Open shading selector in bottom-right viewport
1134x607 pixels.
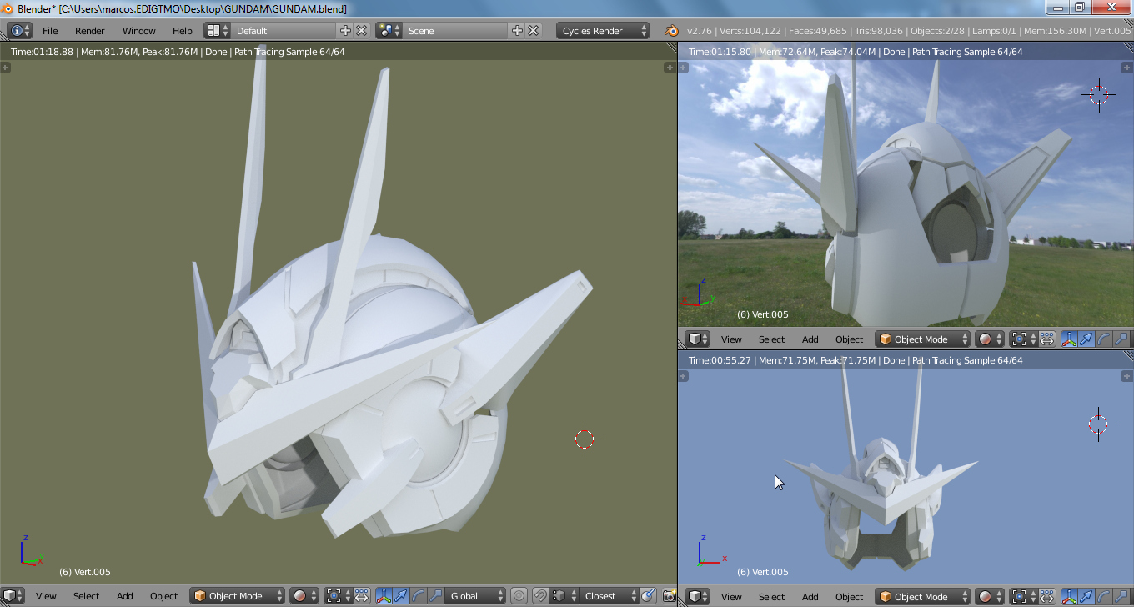pyautogui.click(x=989, y=597)
